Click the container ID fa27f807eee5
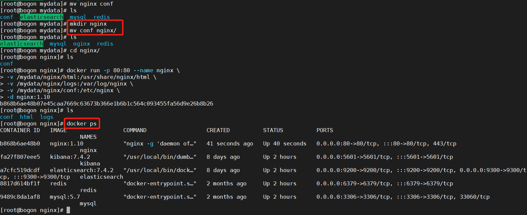527x215 pixels. coord(20,157)
